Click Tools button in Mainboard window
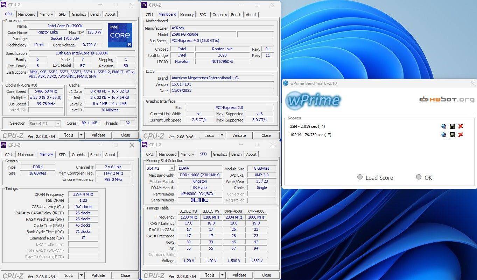The width and height of the screenshot is (477, 280). (209, 135)
